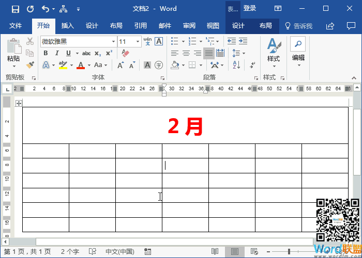
Task: Expand Customize Quick Access Toolbar arrow
Action: point(79,9)
